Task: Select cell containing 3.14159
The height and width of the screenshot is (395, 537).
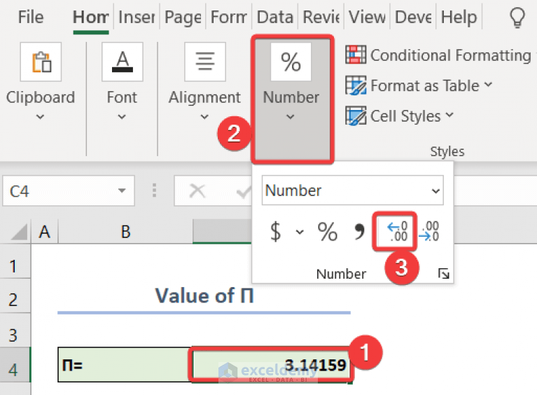Action: tap(272, 364)
